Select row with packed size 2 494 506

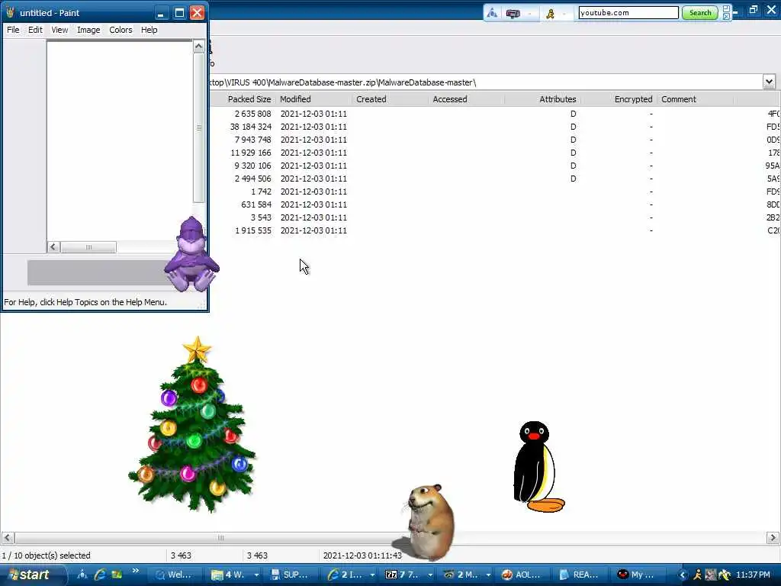coord(494,179)
